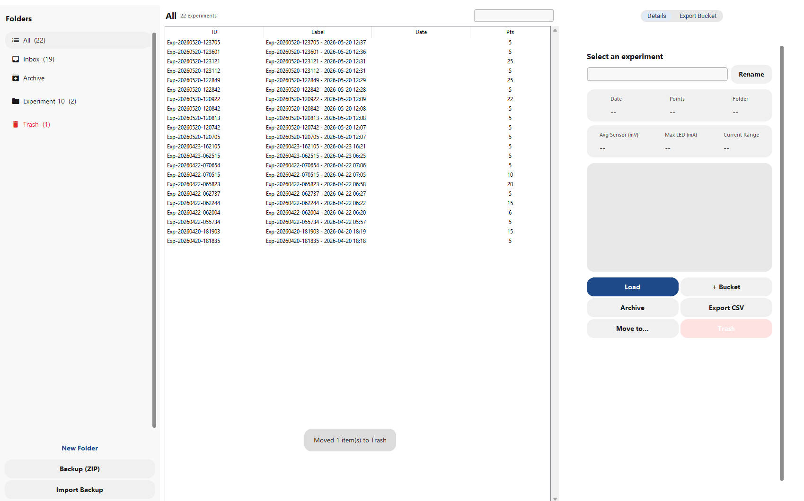Image resolution: width=804 pixels, height=501 pixels.
Task: Select row Exp-20260422-062004
Action: click(x=358, y=213)
